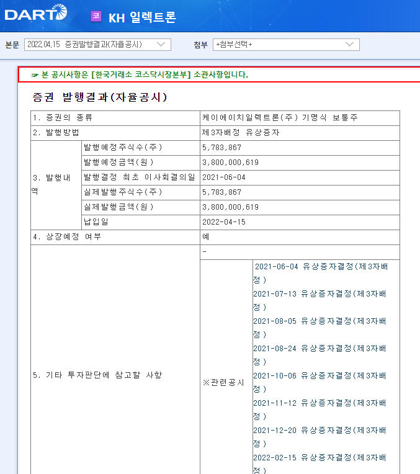Click the 실제발행금액(원) label
420x474 pixels.
point(118,207)
